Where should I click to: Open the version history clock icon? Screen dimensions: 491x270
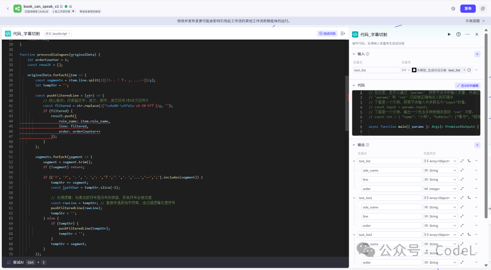pyautogui.click(x=453, y=9)
